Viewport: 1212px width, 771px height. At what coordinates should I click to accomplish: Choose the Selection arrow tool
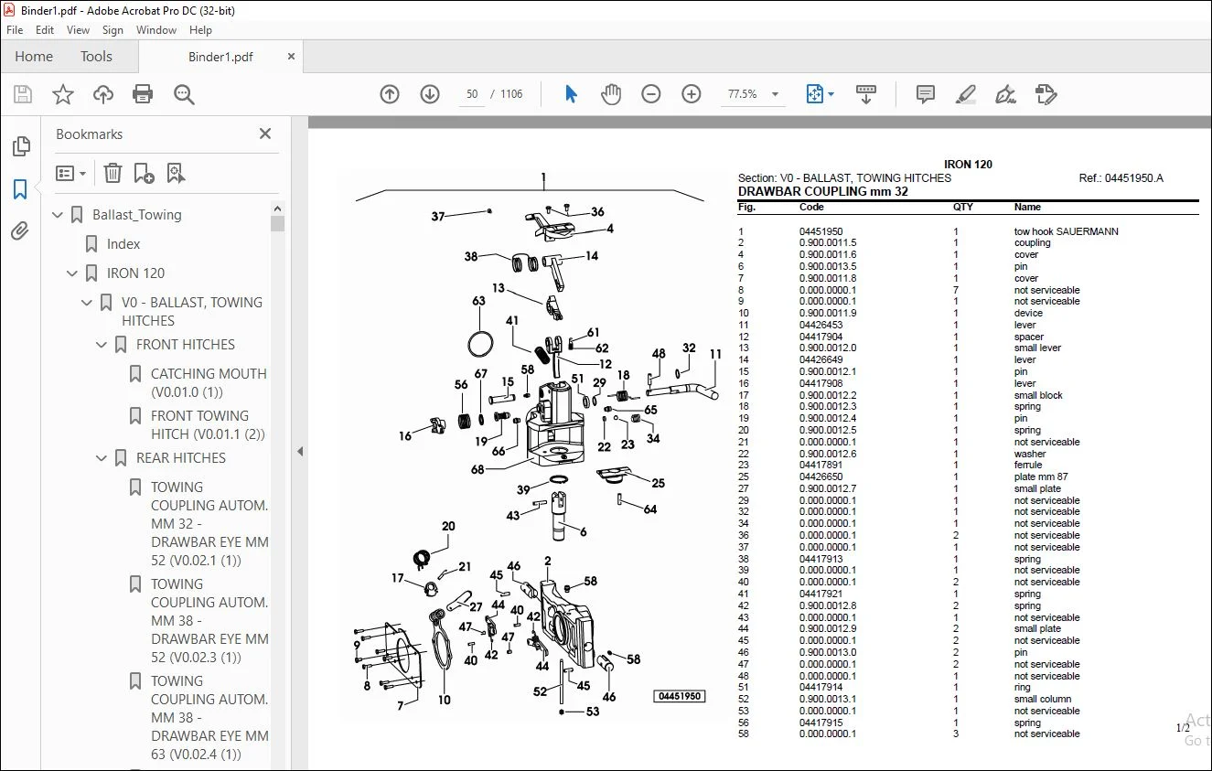(x=572, y=94)
